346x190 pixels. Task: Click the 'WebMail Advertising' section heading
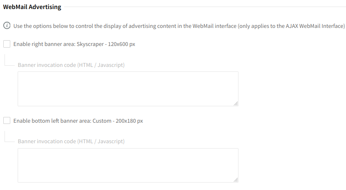[32, 7]
